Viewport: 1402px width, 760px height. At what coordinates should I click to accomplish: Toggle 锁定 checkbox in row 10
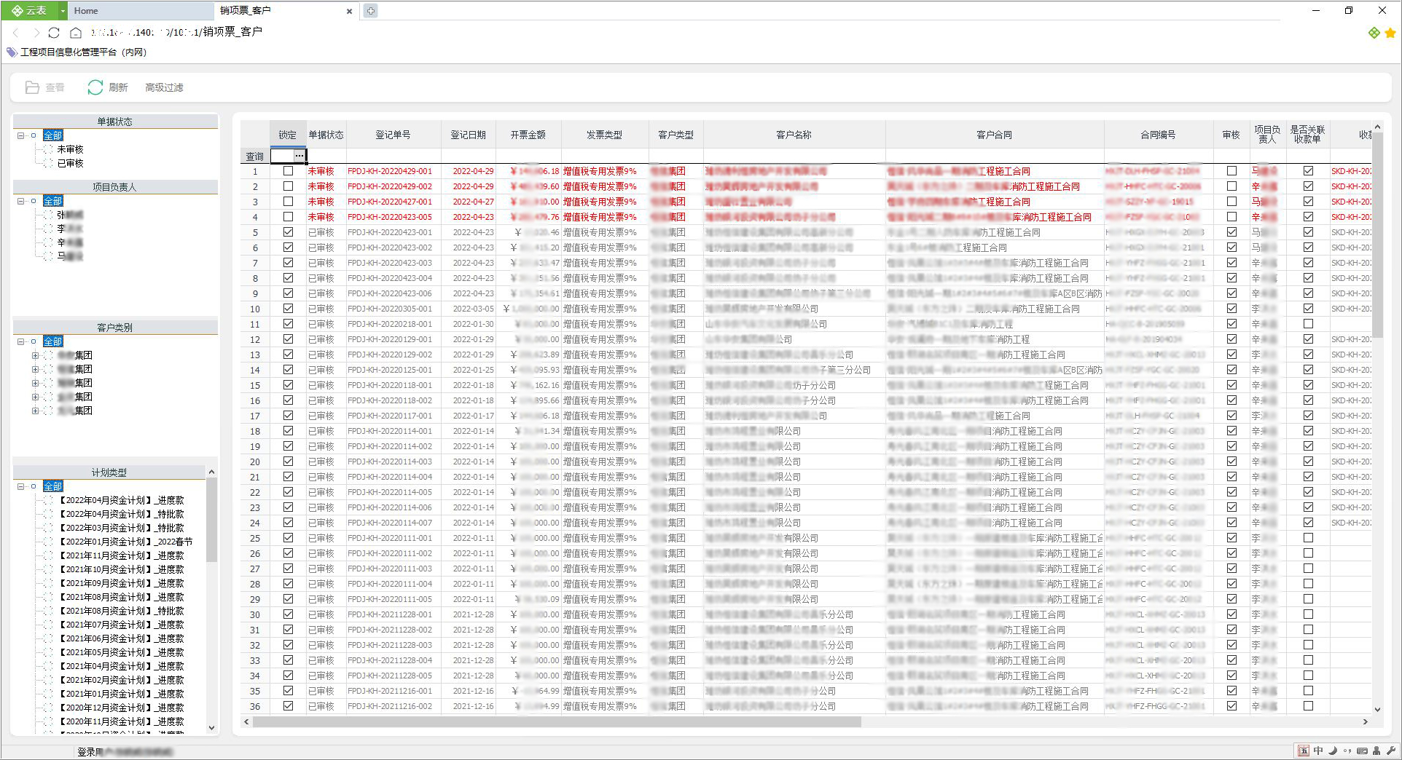click(288, 309)
